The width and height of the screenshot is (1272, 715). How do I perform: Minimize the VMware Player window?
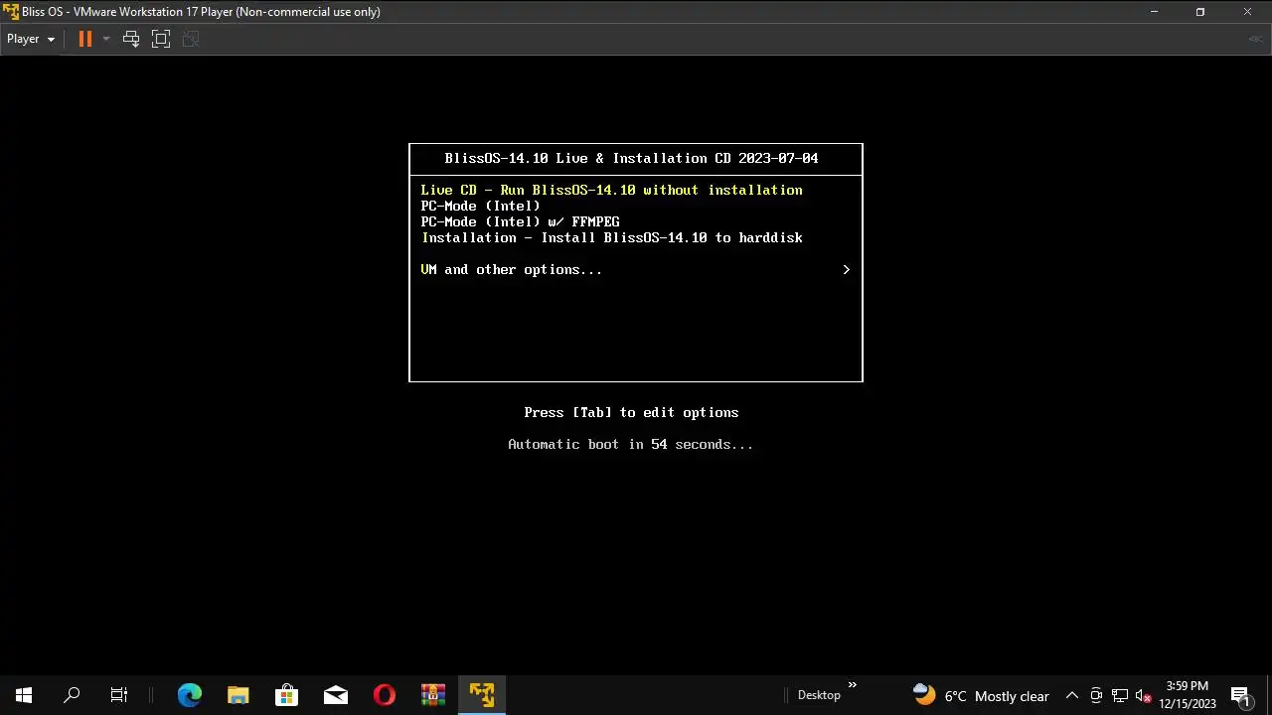point(1154,12)
